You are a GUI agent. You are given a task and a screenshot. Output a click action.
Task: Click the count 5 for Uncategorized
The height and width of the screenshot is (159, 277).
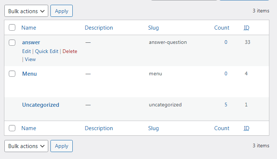click(x=226, y=105)
